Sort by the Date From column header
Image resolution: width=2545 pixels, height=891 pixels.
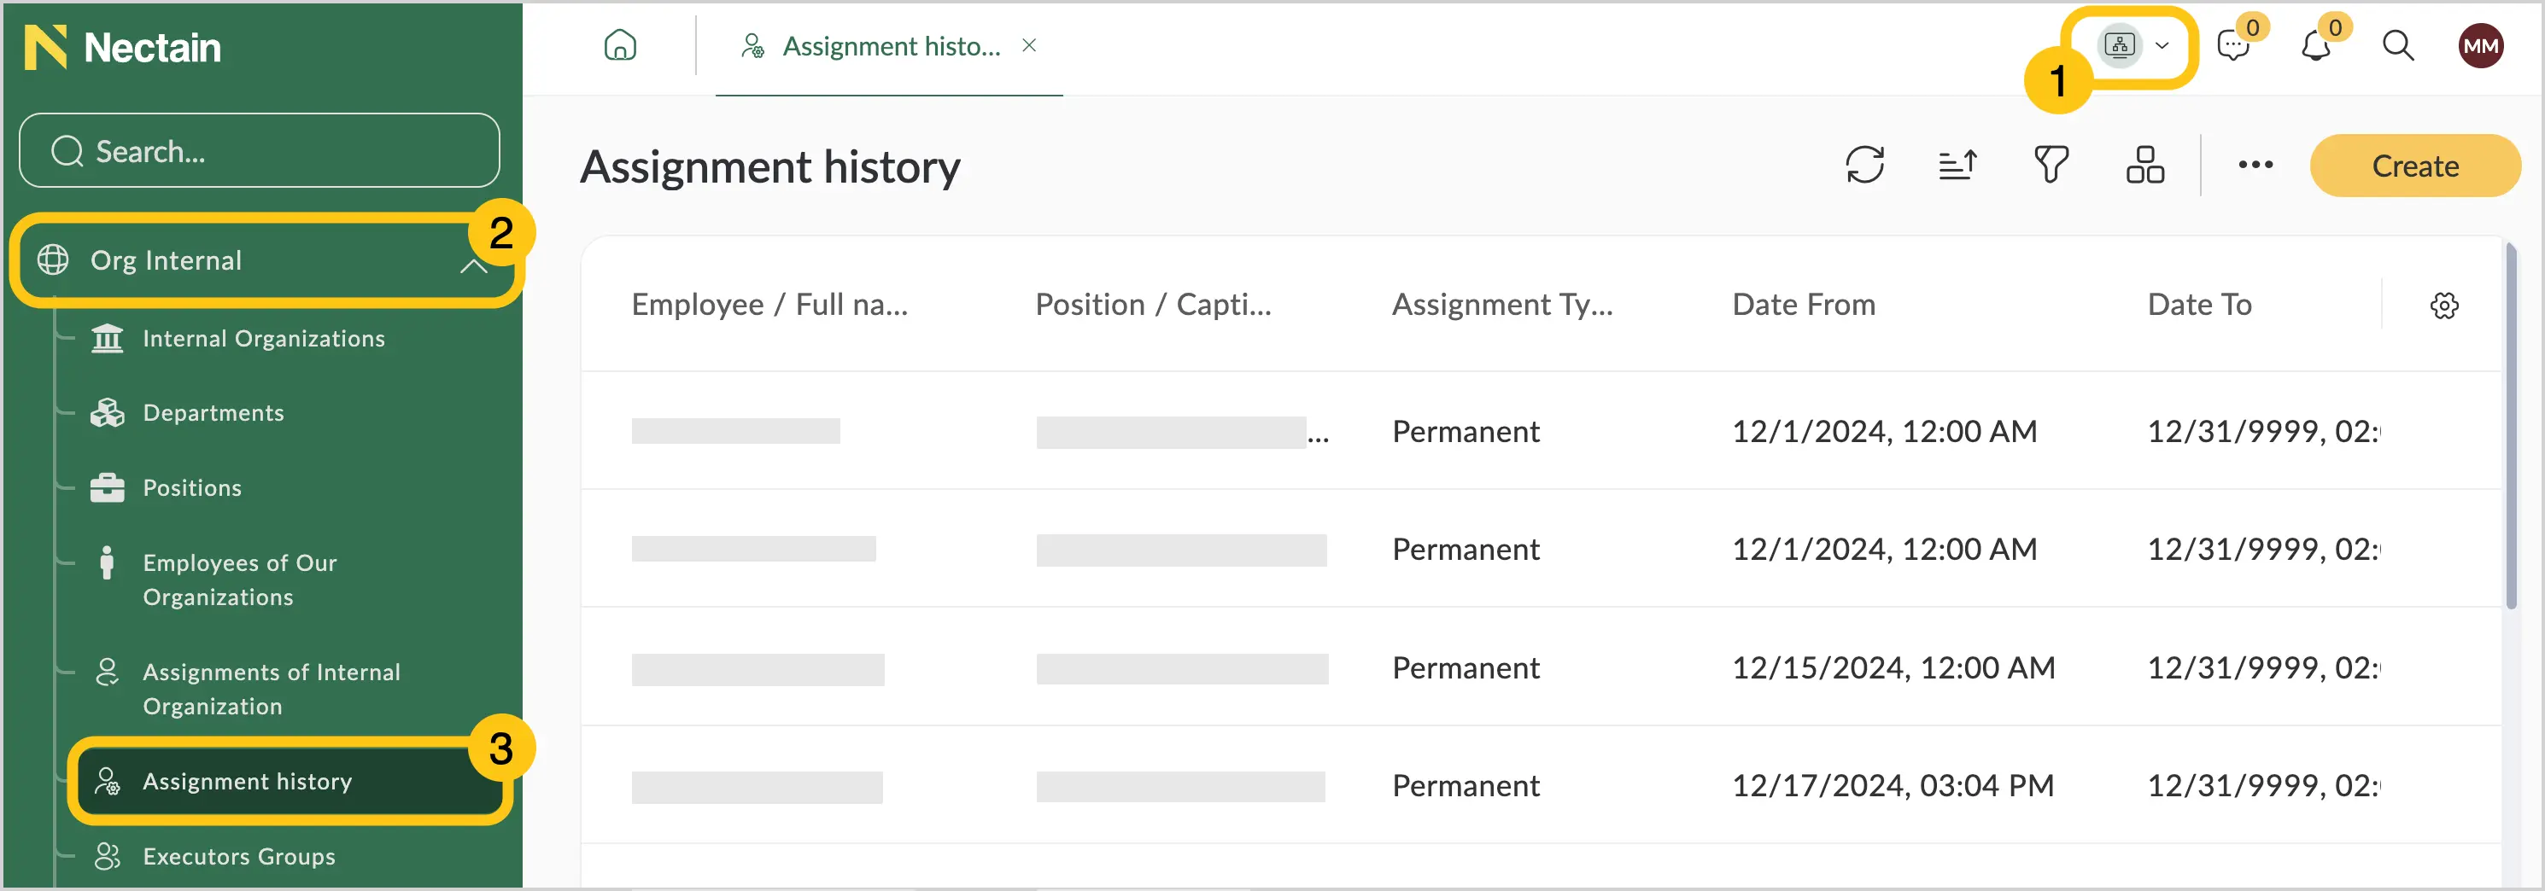(1803, 304)
